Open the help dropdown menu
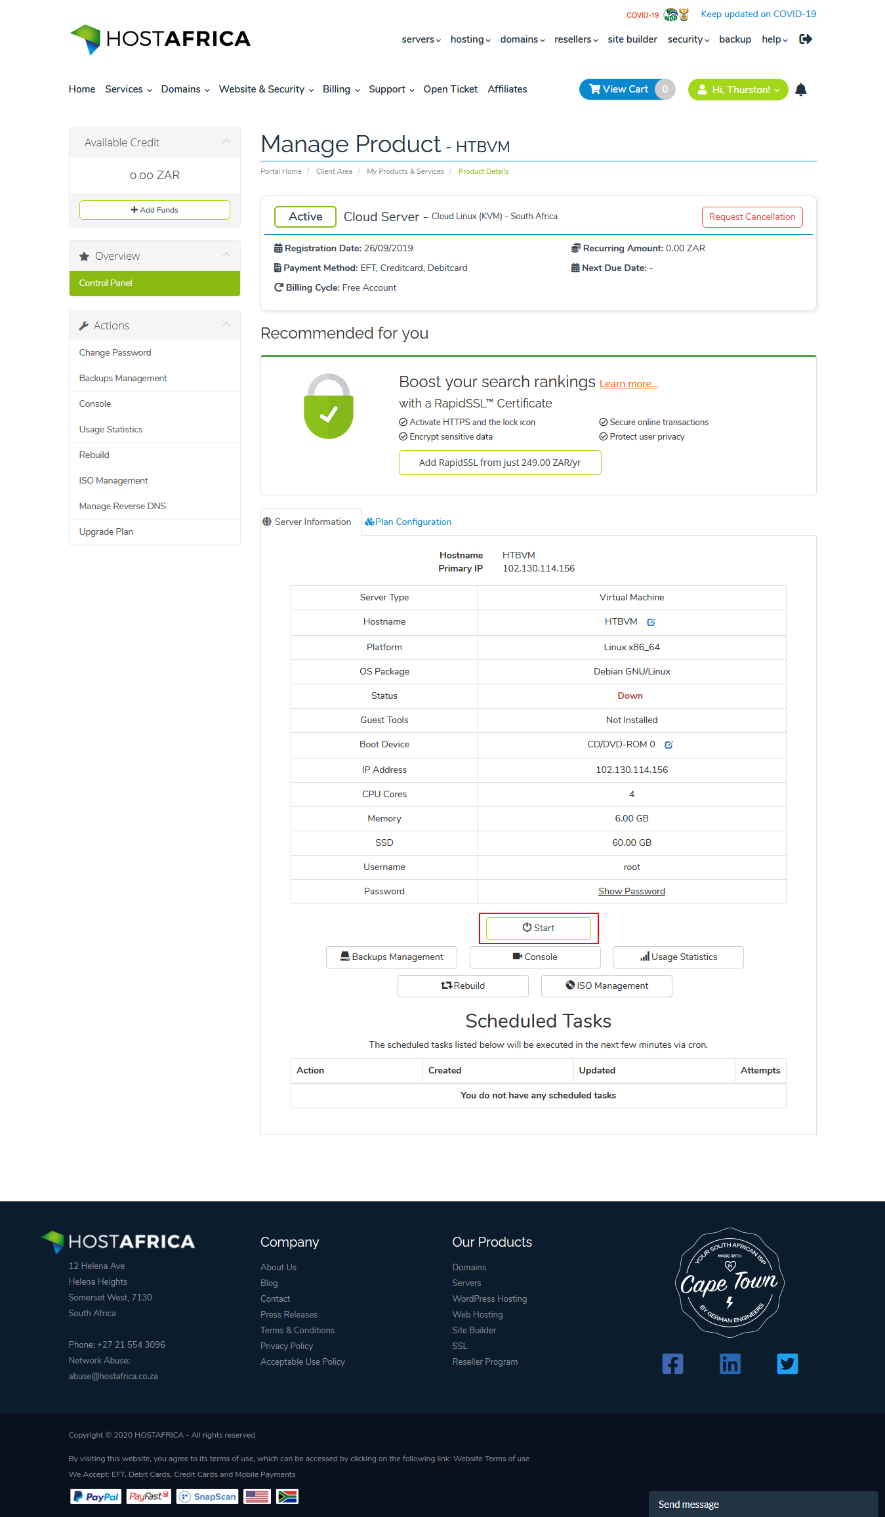This screenshot has height=1517, width=885. (775, 39)
